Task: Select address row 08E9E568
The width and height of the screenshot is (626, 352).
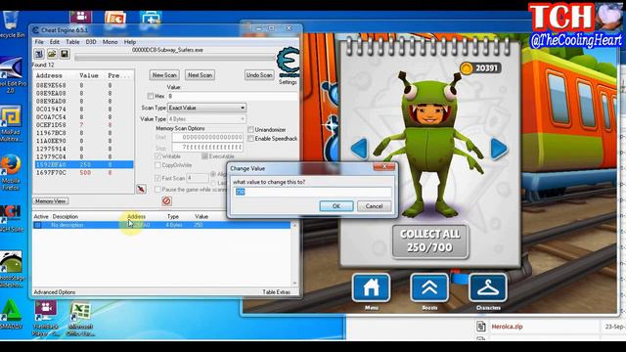Action: tap(83, 85)
